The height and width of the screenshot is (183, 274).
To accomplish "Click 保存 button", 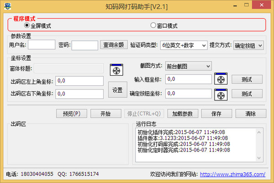I will tap(216, 114).
